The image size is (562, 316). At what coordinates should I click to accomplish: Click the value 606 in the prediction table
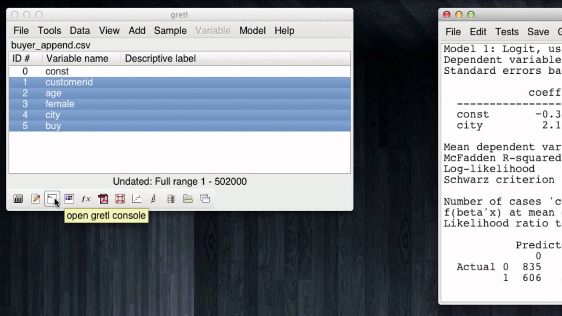[x=532, y=278]
